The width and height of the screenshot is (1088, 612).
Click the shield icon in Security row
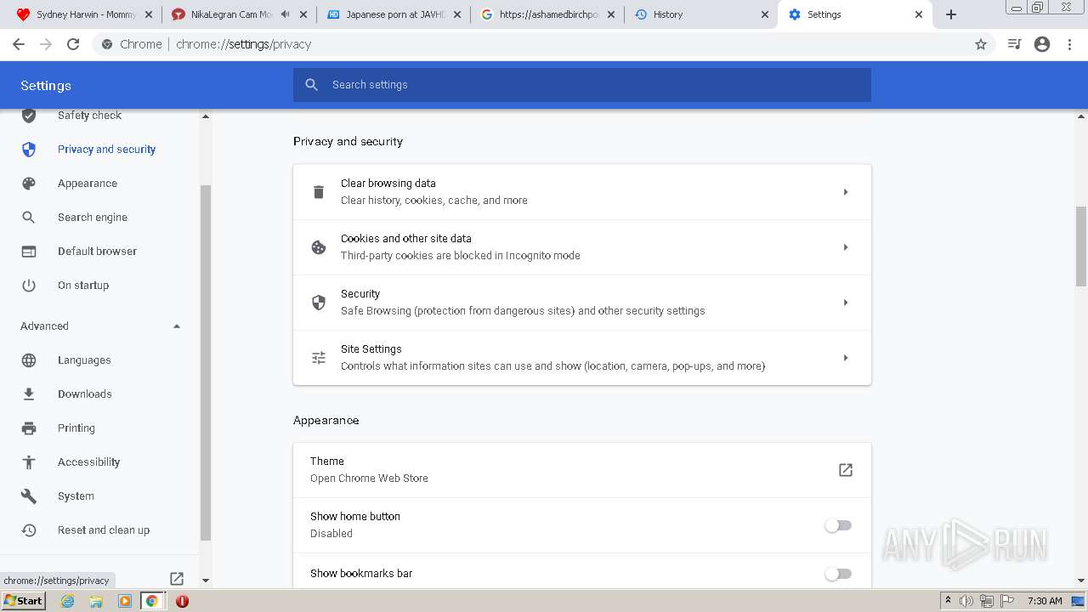point(319,303)
